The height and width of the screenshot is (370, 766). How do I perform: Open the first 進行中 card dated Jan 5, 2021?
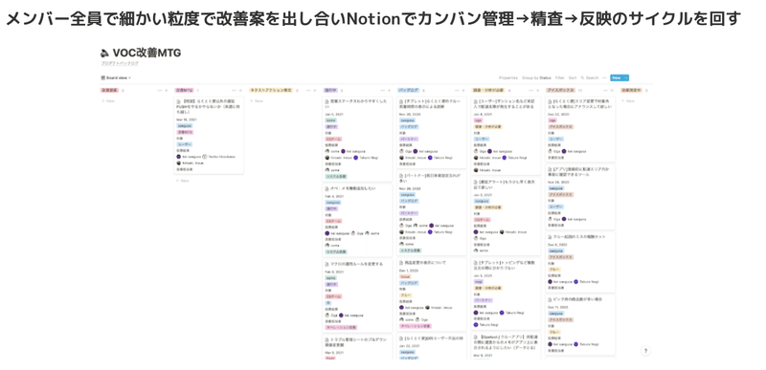[x=357, y=139]
